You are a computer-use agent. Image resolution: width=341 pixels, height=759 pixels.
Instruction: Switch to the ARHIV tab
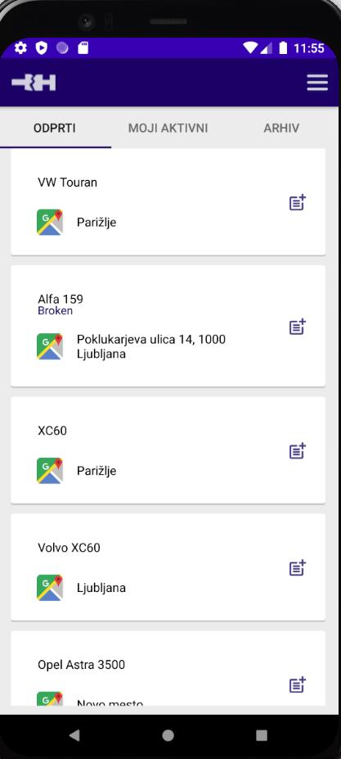click(x=281, y=129)
